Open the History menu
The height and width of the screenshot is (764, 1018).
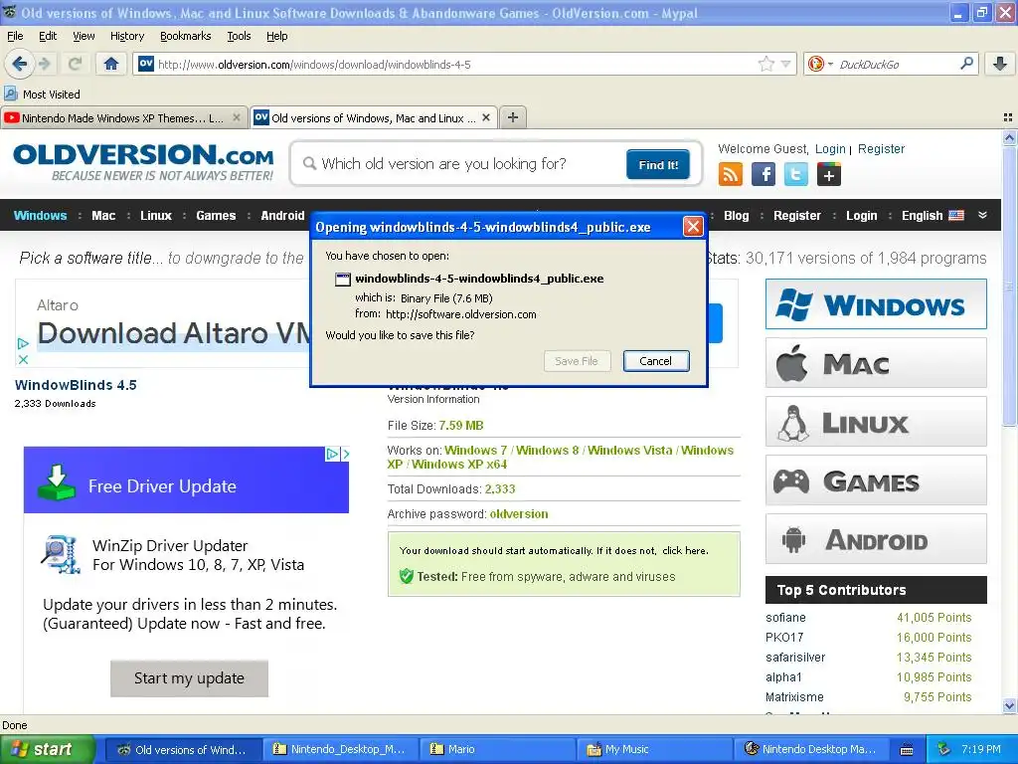(127, 36)
